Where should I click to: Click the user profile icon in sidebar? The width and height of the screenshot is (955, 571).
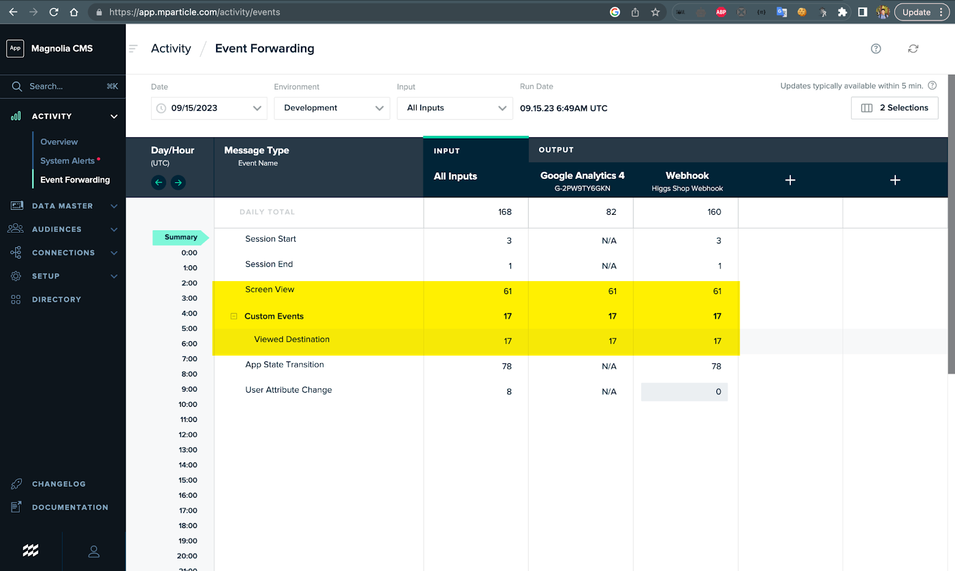point(94,551)
